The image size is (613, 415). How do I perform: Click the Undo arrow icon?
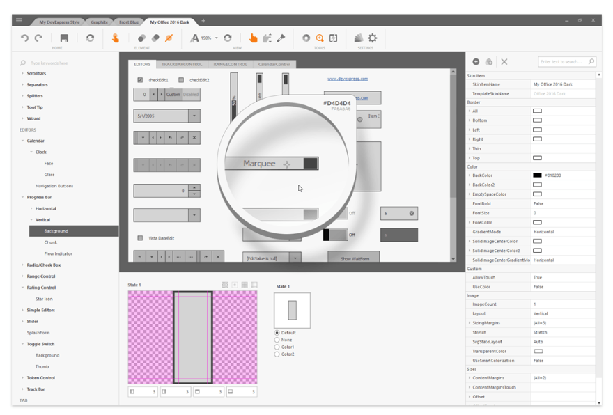24,38
